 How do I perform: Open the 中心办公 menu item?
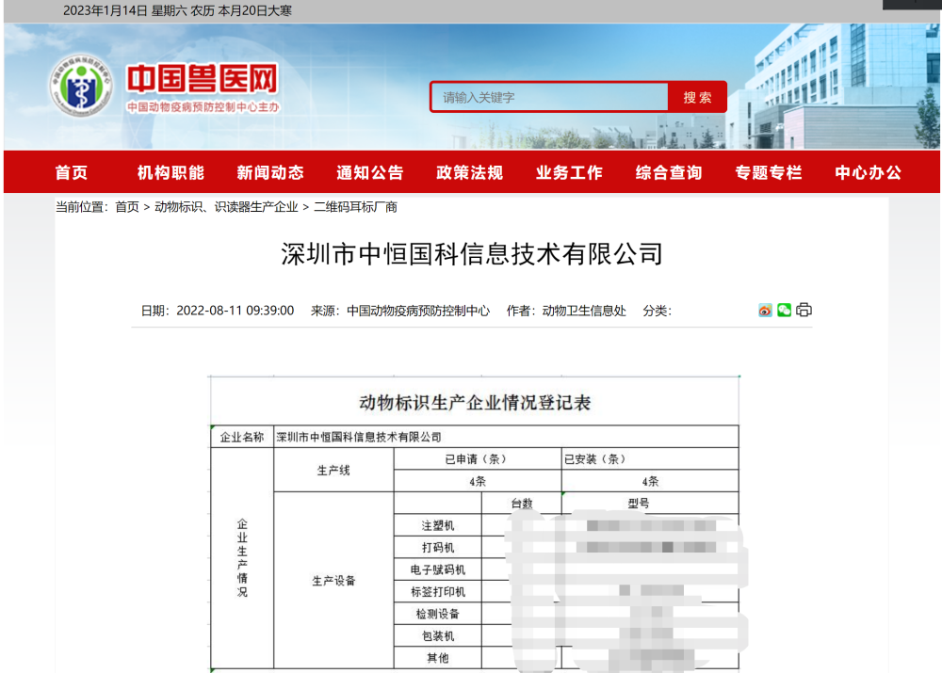click(x=868, y=173)
